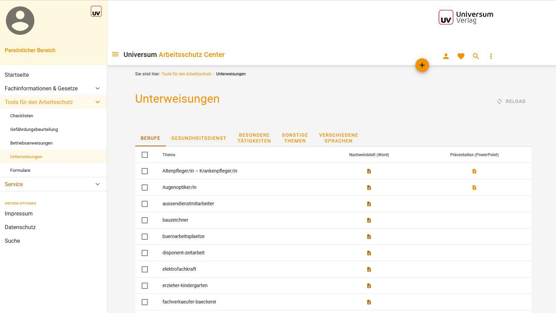Open PowerPoint file for Augenoptiker/in

pyautogui.click(x=474, y=188)
